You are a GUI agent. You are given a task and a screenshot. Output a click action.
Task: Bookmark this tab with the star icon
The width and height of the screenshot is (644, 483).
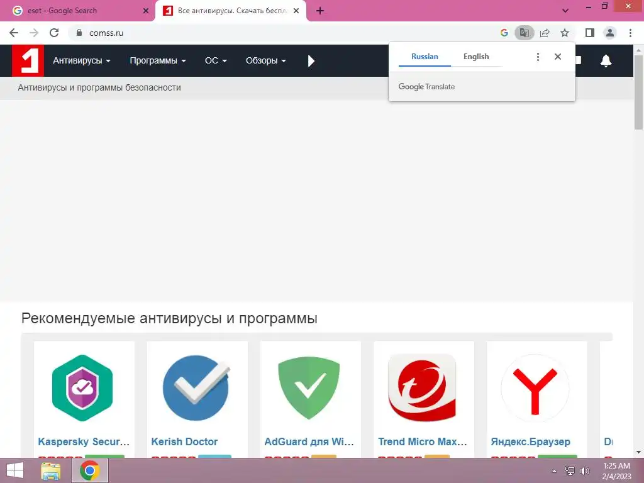coord(565,33)
